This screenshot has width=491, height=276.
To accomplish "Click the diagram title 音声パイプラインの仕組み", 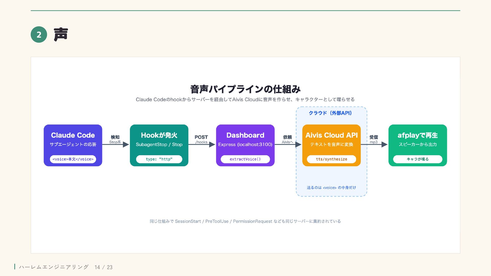I will click(245, 89).
